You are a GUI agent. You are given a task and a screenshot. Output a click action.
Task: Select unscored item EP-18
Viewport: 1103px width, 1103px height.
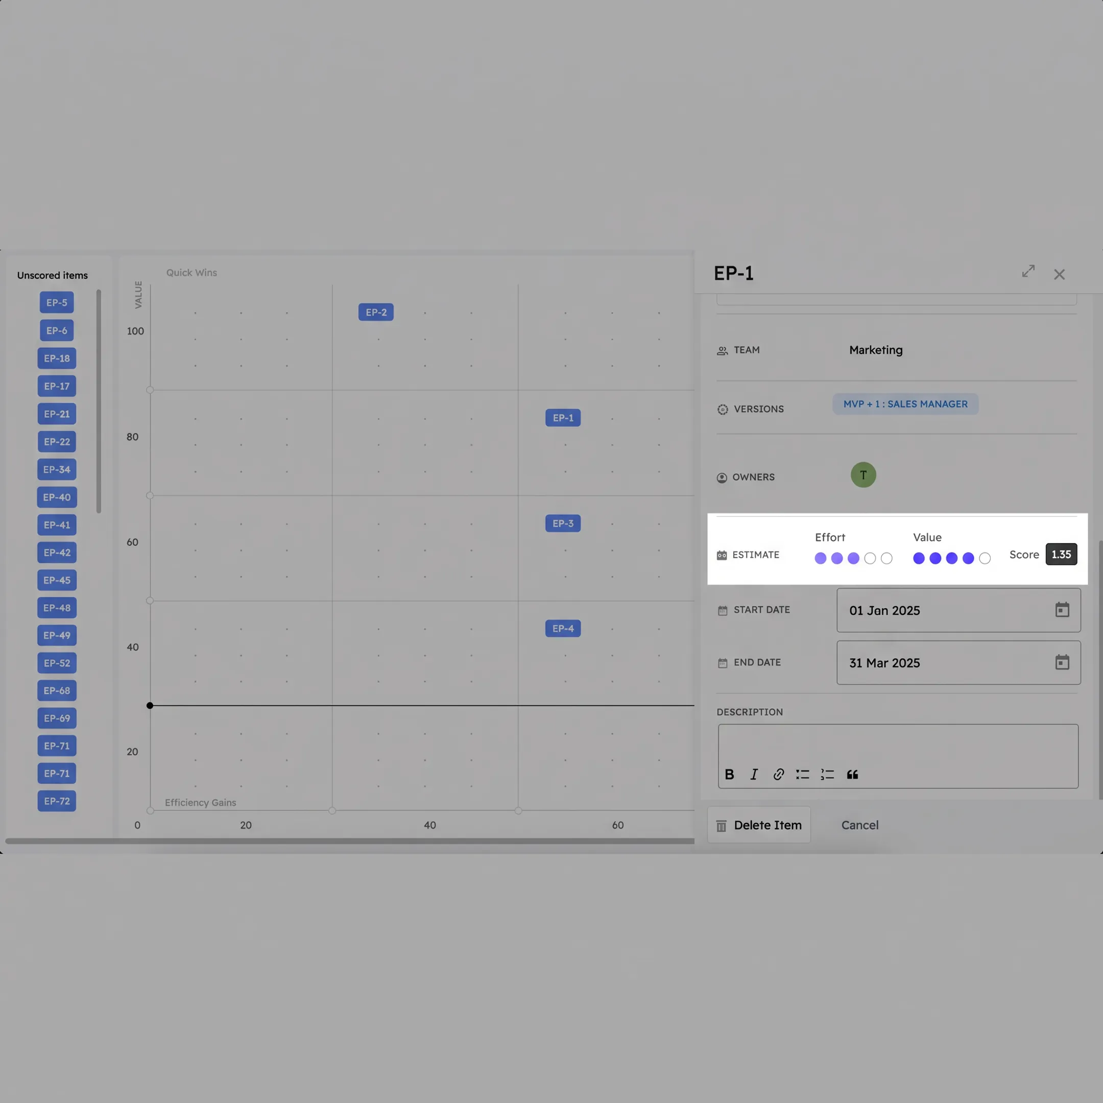point(57,358)
